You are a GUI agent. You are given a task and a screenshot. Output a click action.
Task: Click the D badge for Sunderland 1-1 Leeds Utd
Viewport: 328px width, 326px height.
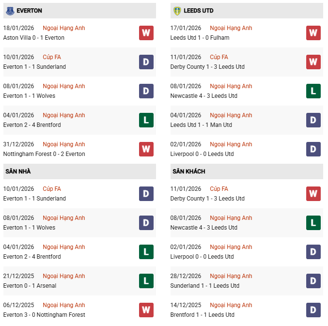(313, 281)
